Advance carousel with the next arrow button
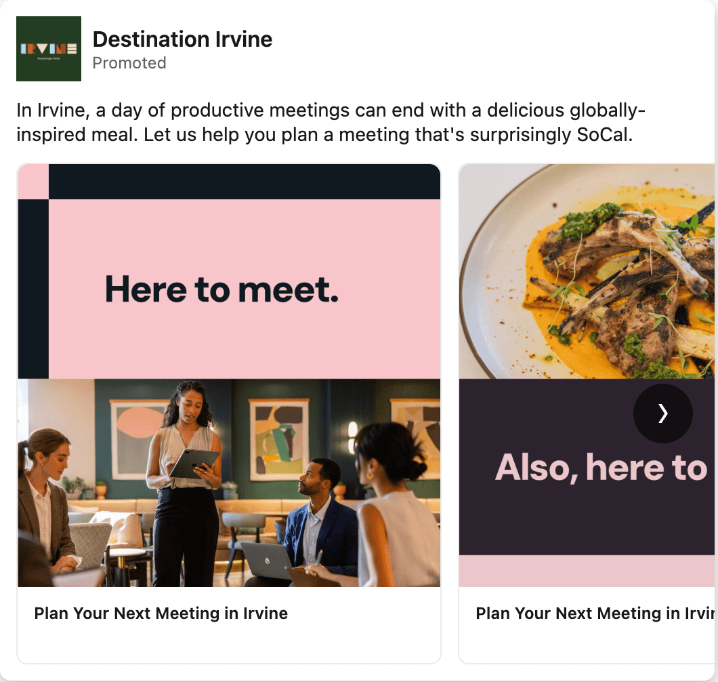Image resolution: width=718 pixels, height=682 pixels. click(x=662, y=414)
